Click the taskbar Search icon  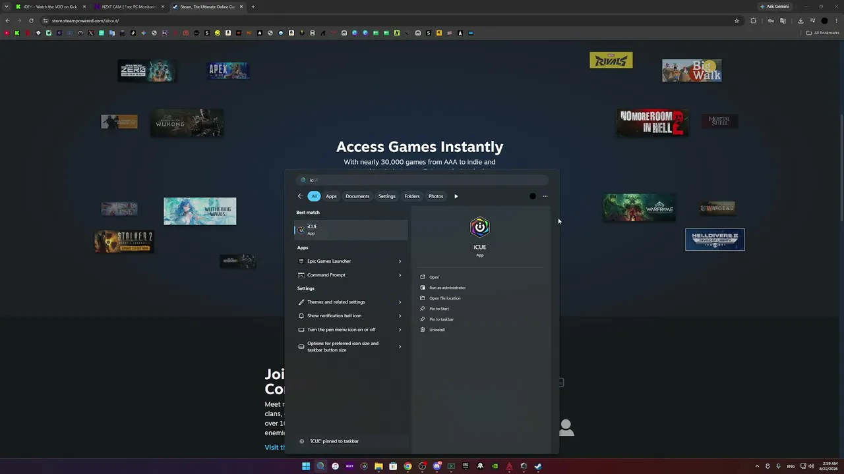pos(320,466)
